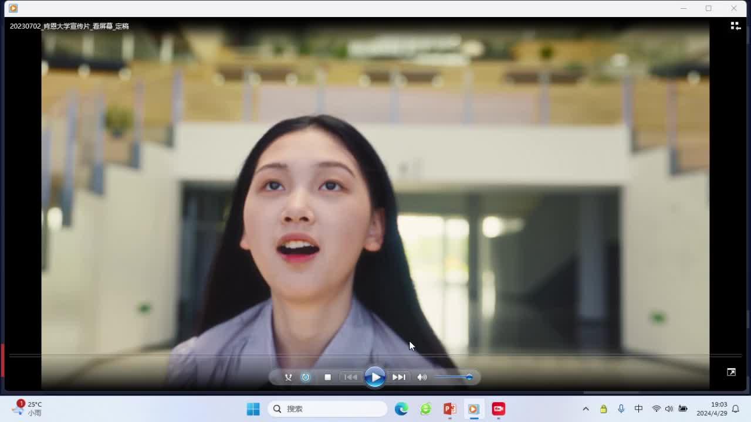This screenshot has width=751, height=422.
Task: Skip to the next track
Action: tap(399, 377)
